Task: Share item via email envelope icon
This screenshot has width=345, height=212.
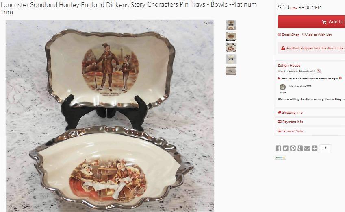Action: point(307,148)
